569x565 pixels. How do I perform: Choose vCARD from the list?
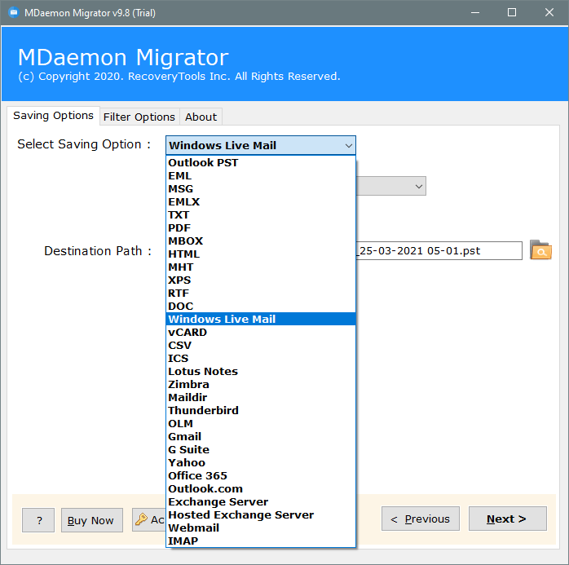pyautogui.click(x=261, y=332)
